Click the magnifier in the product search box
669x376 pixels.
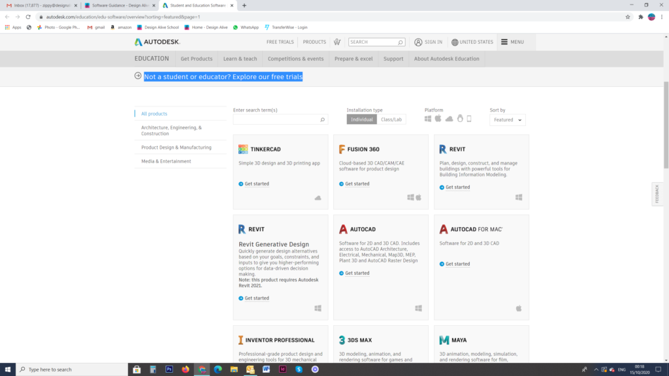[x=323, y=120]
